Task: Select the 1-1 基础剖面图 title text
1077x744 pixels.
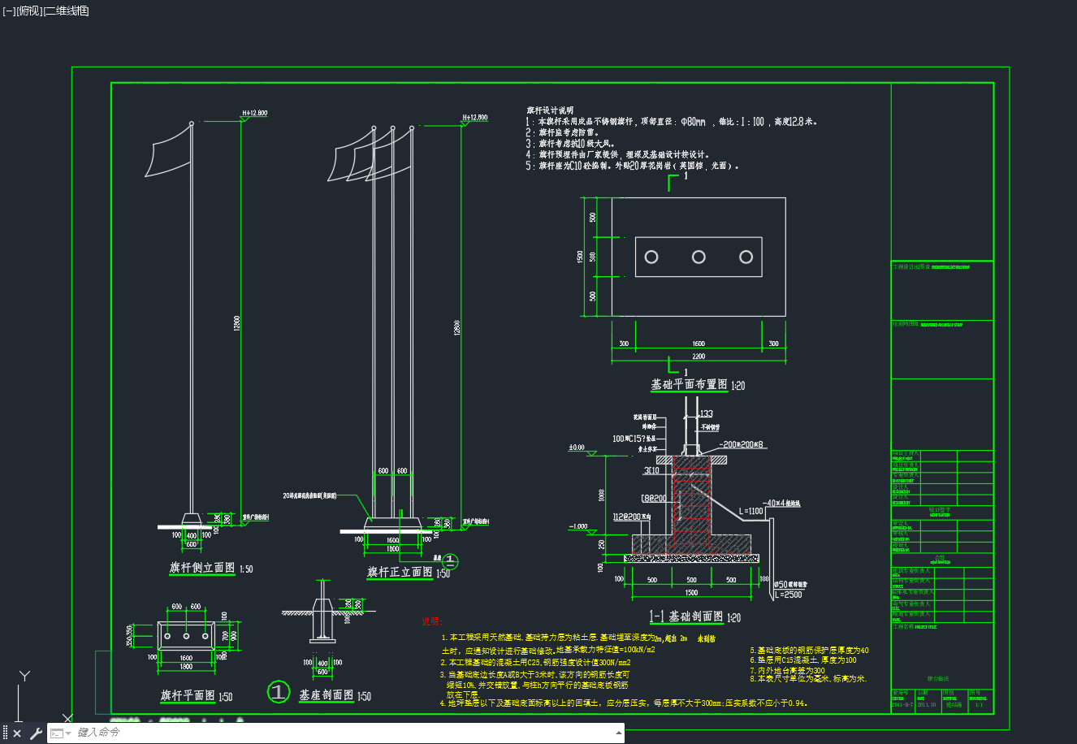Action: coord(687,616)
